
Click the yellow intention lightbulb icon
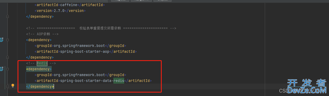[x=13, y=86]
